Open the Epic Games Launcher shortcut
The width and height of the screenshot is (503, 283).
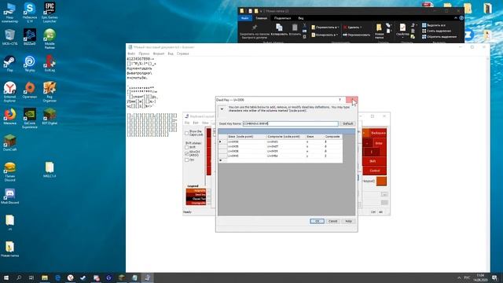[50, 13]
